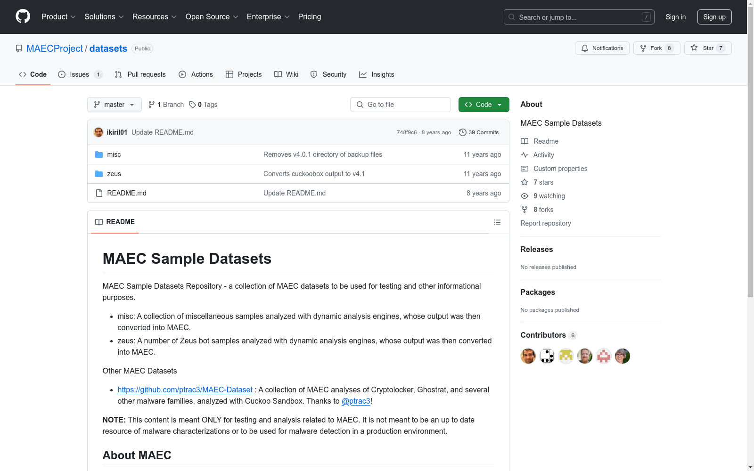View the 0 Tags list
Viewport: 754px width, 471px height.
point(203,105)
